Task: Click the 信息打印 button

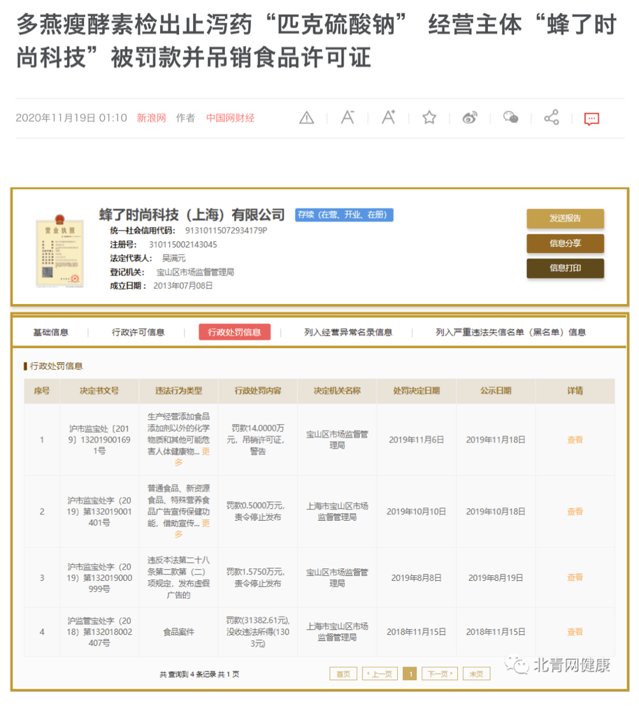Action: coord(565,268)
